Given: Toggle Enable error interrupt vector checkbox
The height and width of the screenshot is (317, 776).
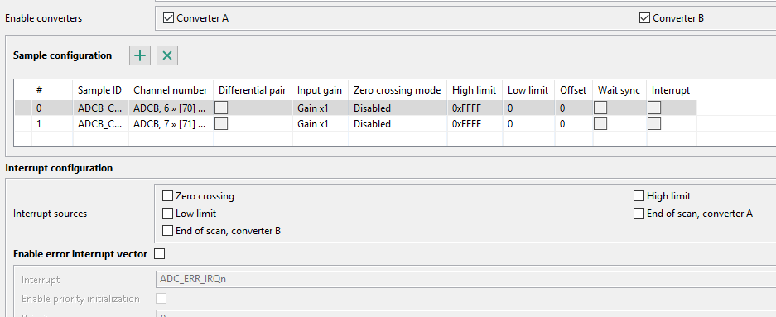Looking at the screenshot, I should [159, 254].
